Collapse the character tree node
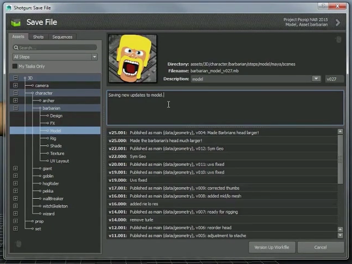 coord(15,93)
